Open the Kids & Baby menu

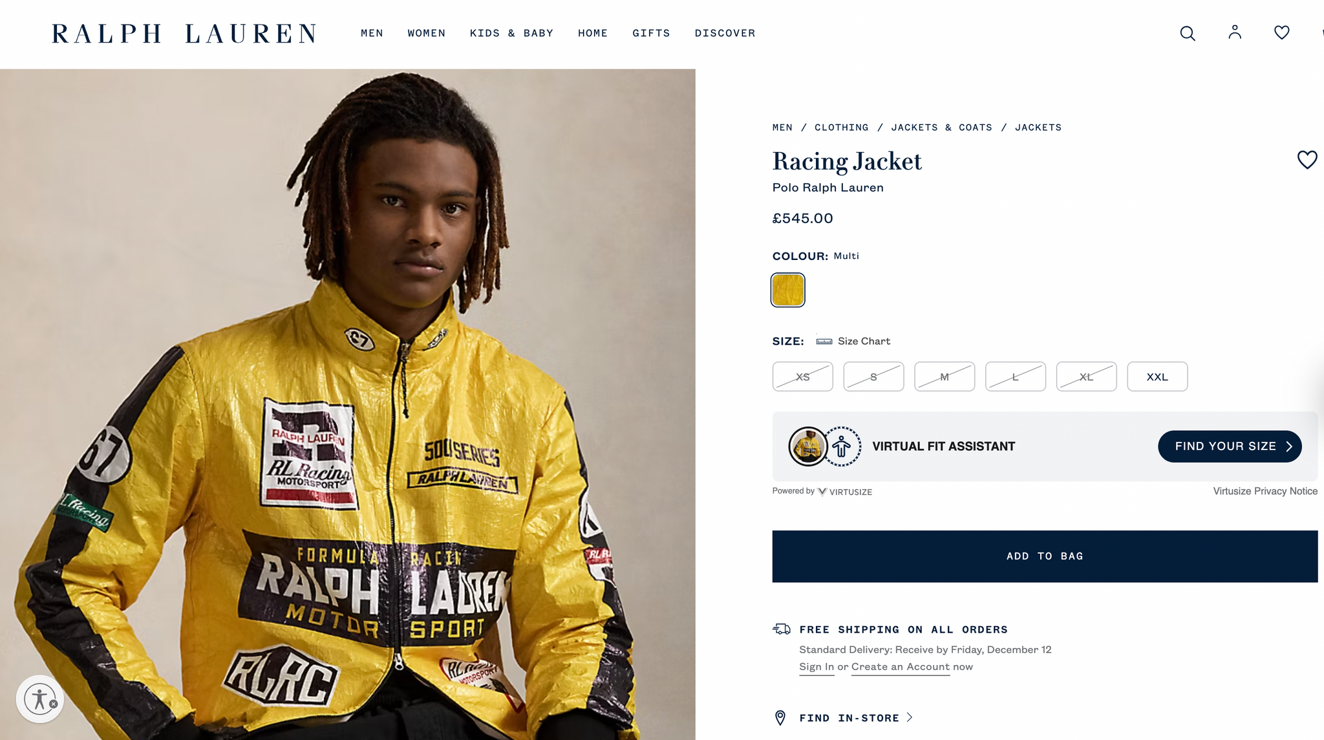(511, 33)
